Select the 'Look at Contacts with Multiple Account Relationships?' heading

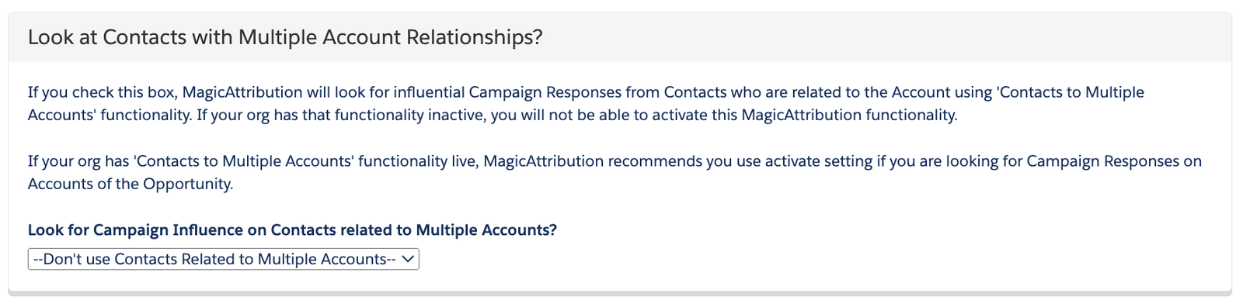click(285, 37)
